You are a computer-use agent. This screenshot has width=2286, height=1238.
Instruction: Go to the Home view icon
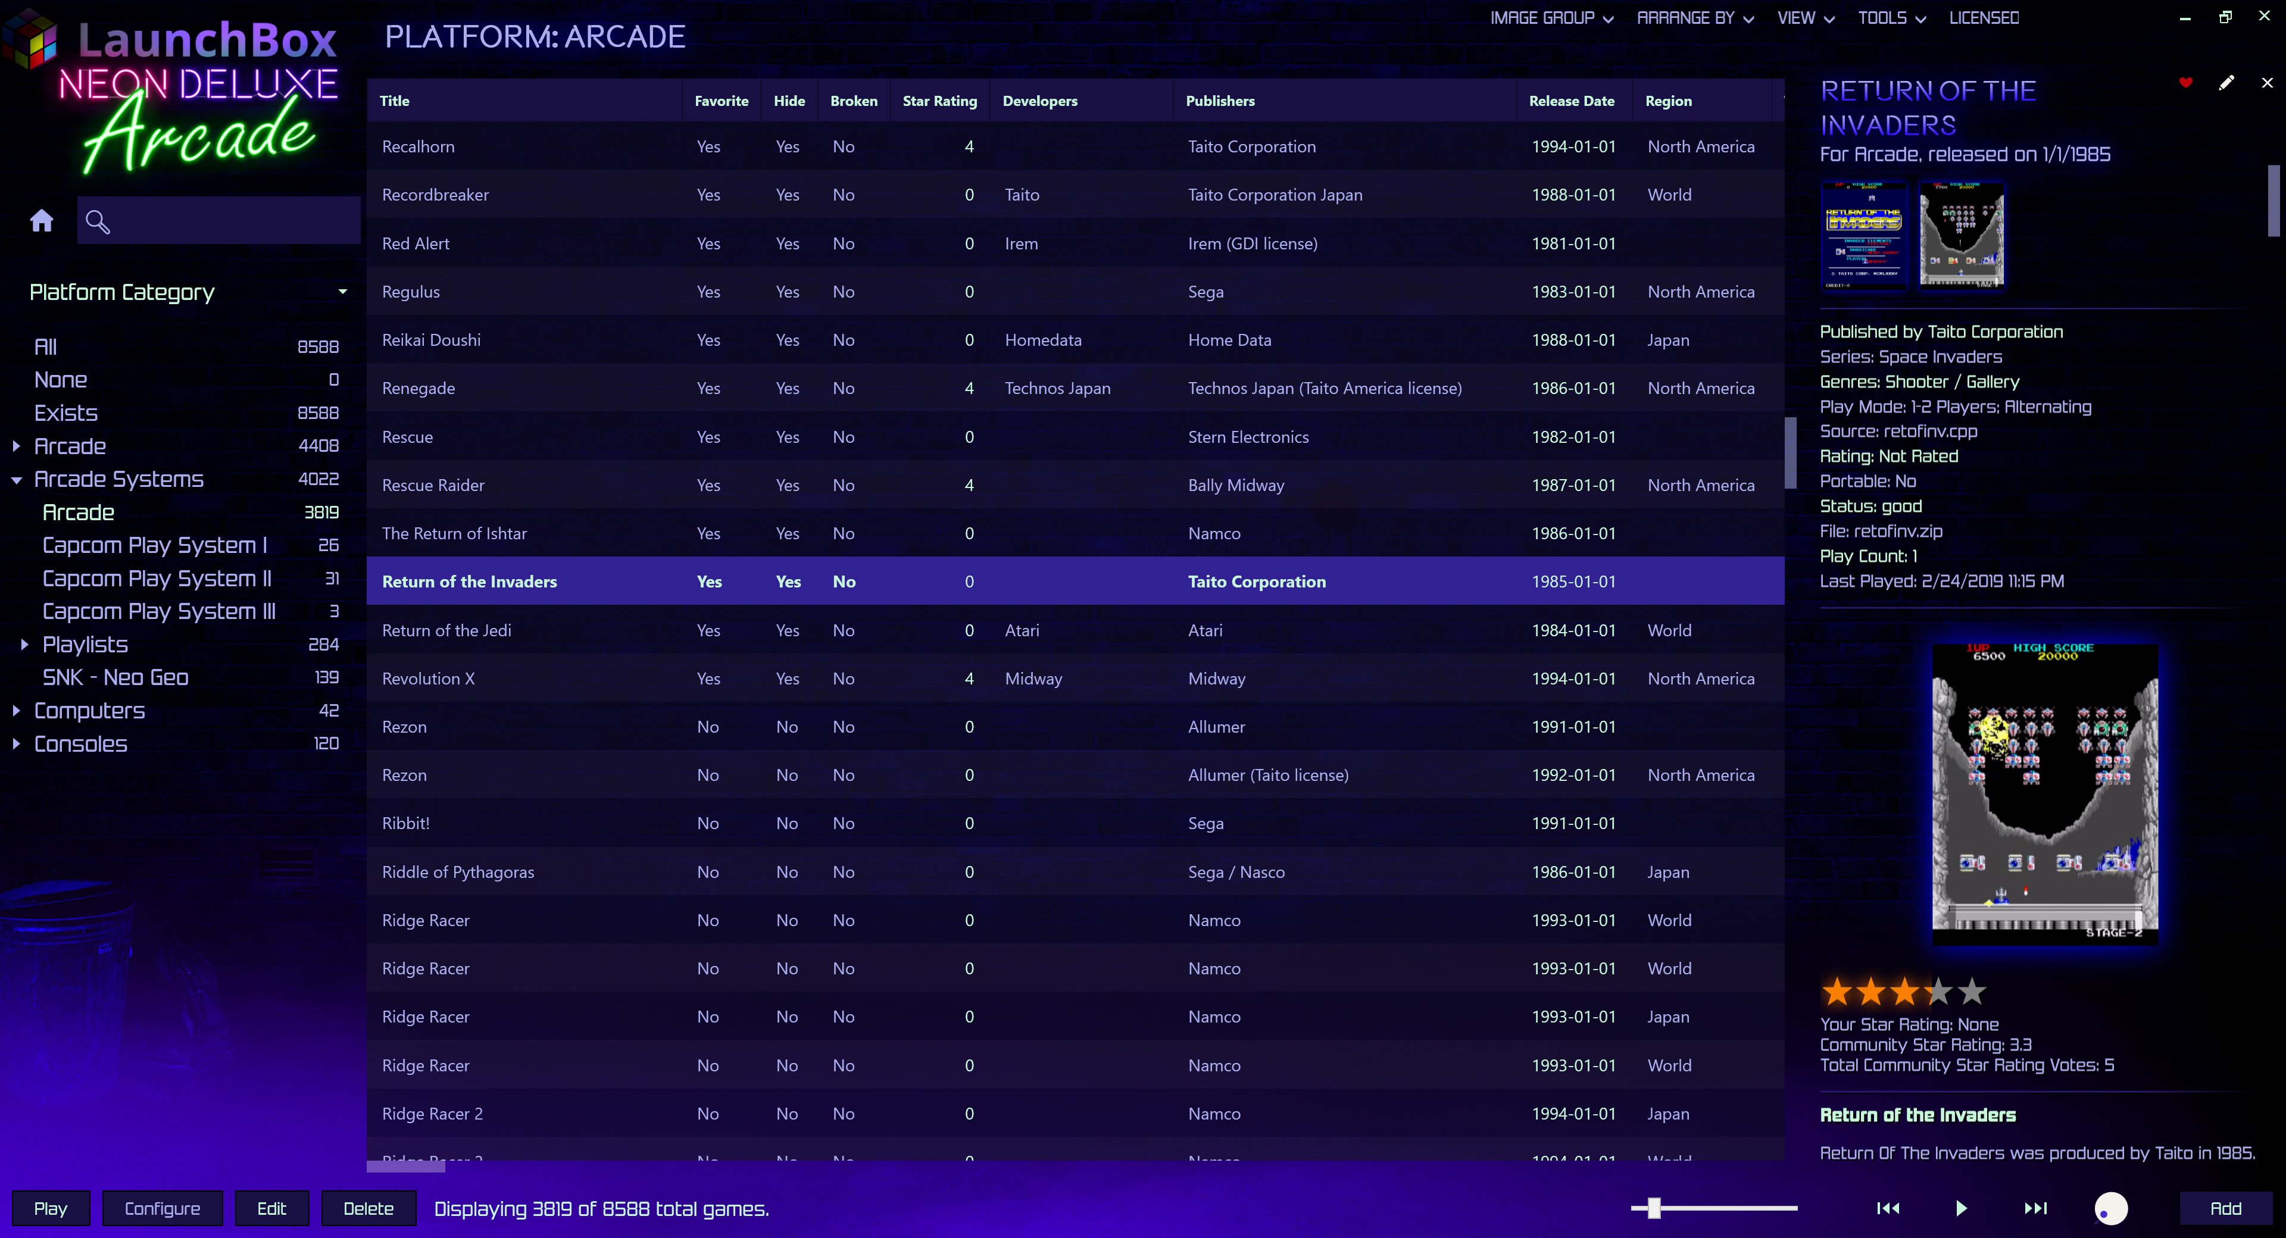click(x=42, y=220)
